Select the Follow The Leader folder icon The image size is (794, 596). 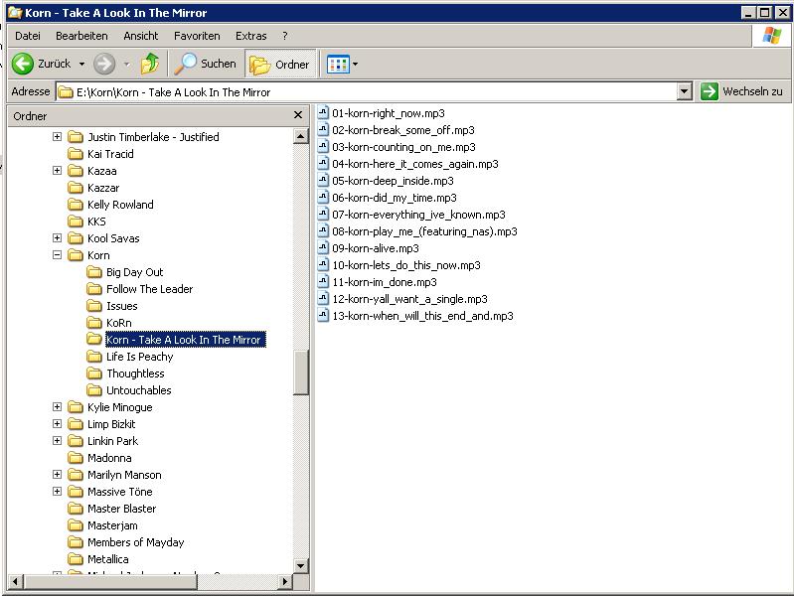[94, 289]
